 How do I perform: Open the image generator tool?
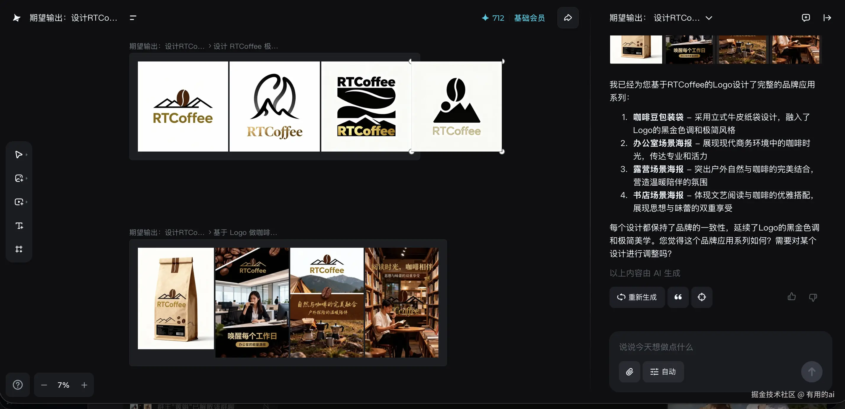[x=19, y=178]
